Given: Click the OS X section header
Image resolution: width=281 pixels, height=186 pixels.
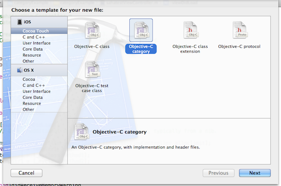Looking at the screenshot, I should (x=39, y=70).
